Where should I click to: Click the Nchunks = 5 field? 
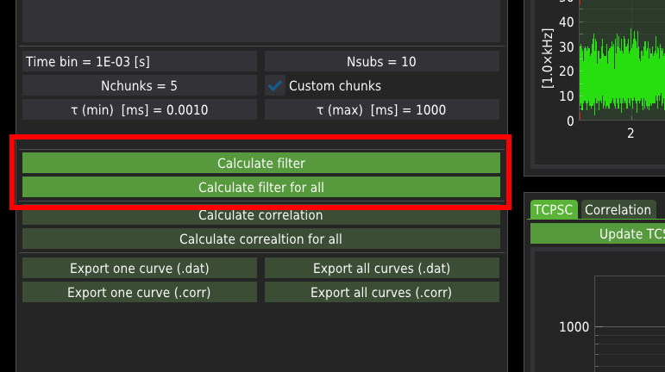point(139,85)
